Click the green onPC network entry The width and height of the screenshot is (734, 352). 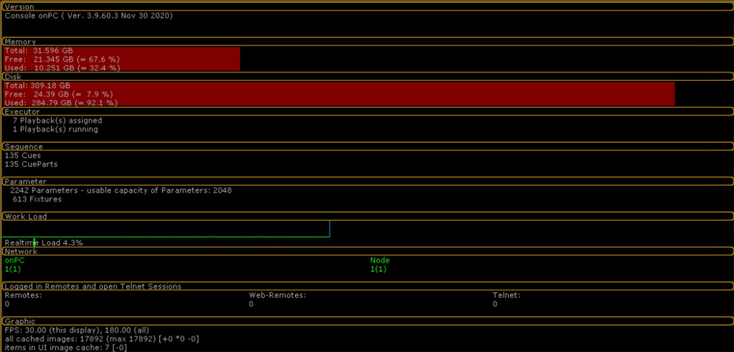14,260
